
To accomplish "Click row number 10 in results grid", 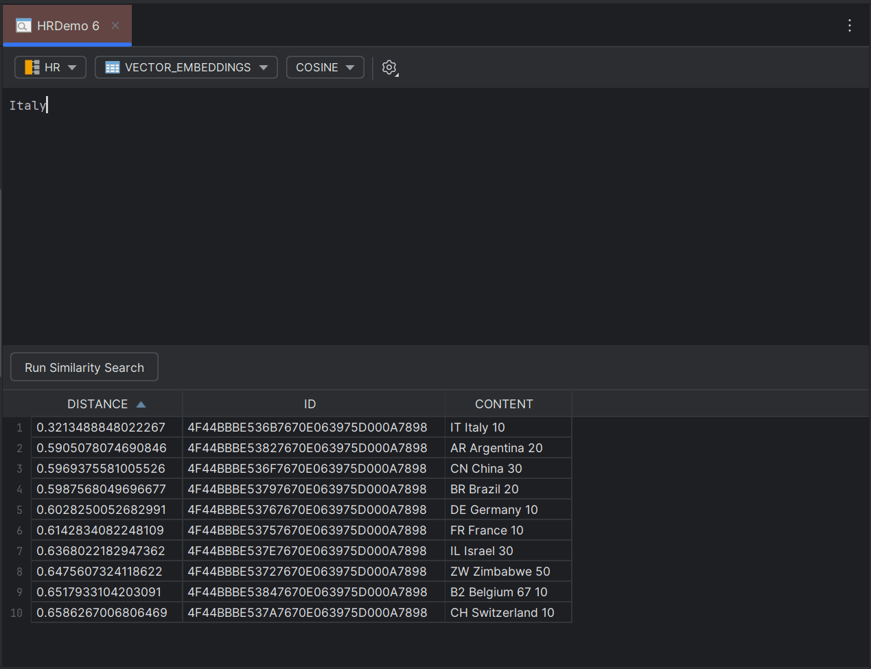I will click(17, 613).
